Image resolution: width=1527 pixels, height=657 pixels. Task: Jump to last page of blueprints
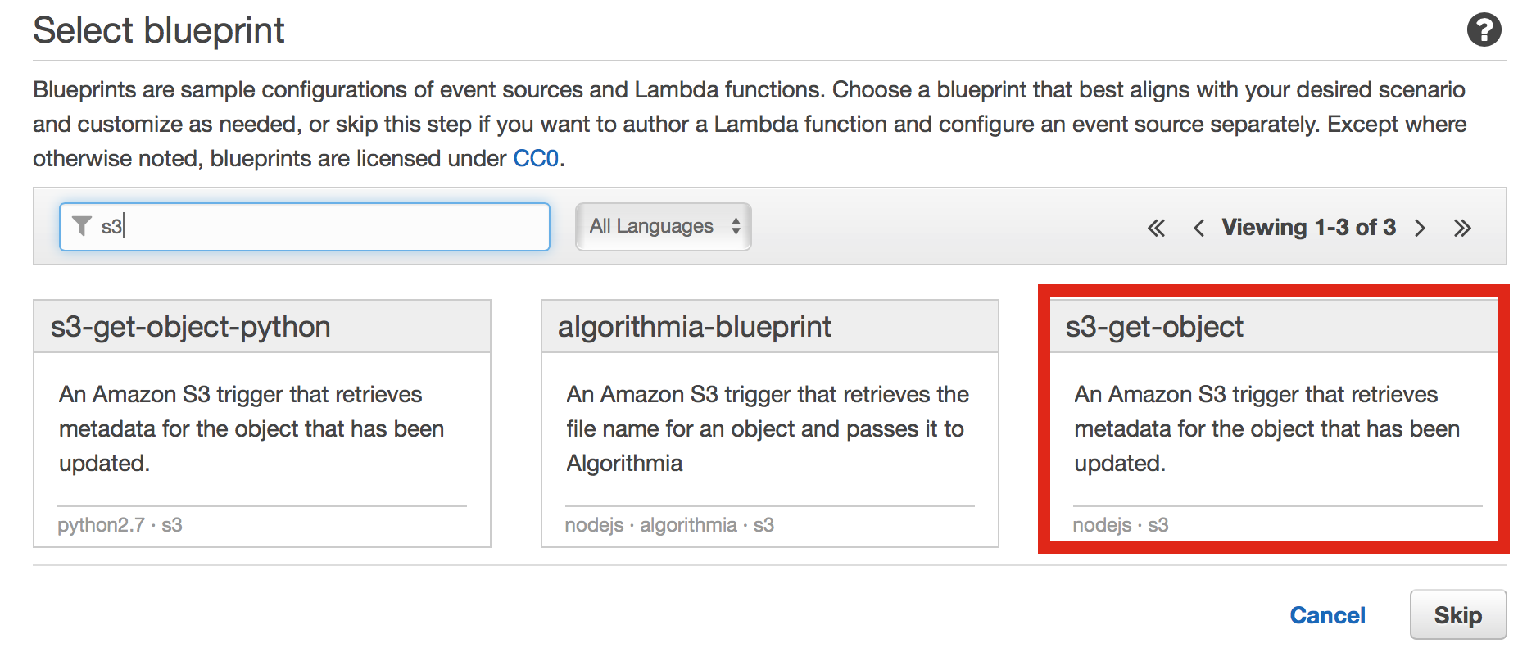click(1462, 228)
